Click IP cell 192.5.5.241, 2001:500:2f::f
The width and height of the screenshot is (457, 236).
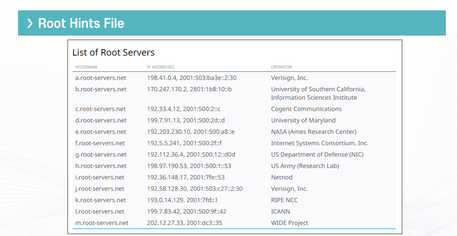(x=185, y=143)
